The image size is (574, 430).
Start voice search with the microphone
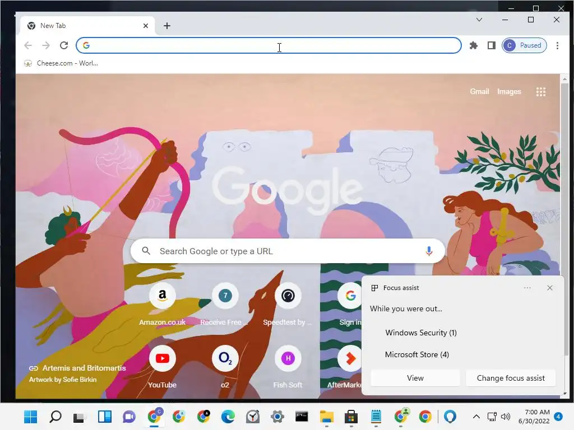pyautogui.click(x=429, y=251)
